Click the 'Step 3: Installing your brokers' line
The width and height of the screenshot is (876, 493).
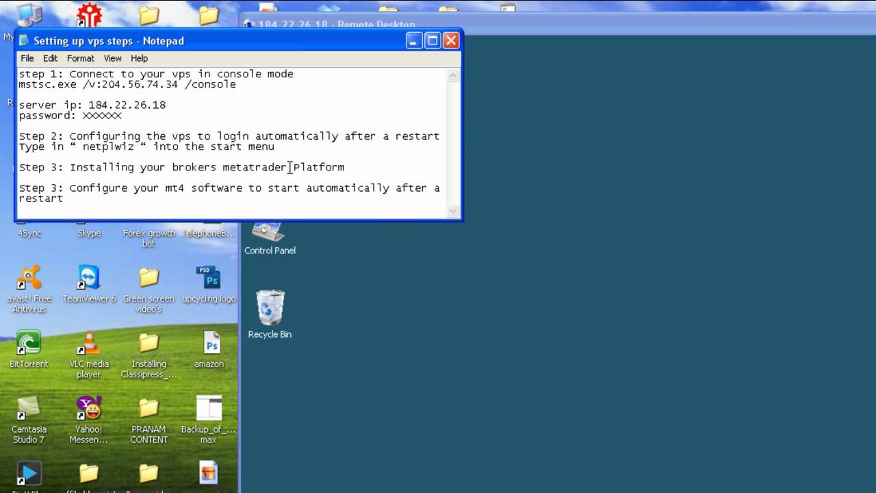click(181, 167)
